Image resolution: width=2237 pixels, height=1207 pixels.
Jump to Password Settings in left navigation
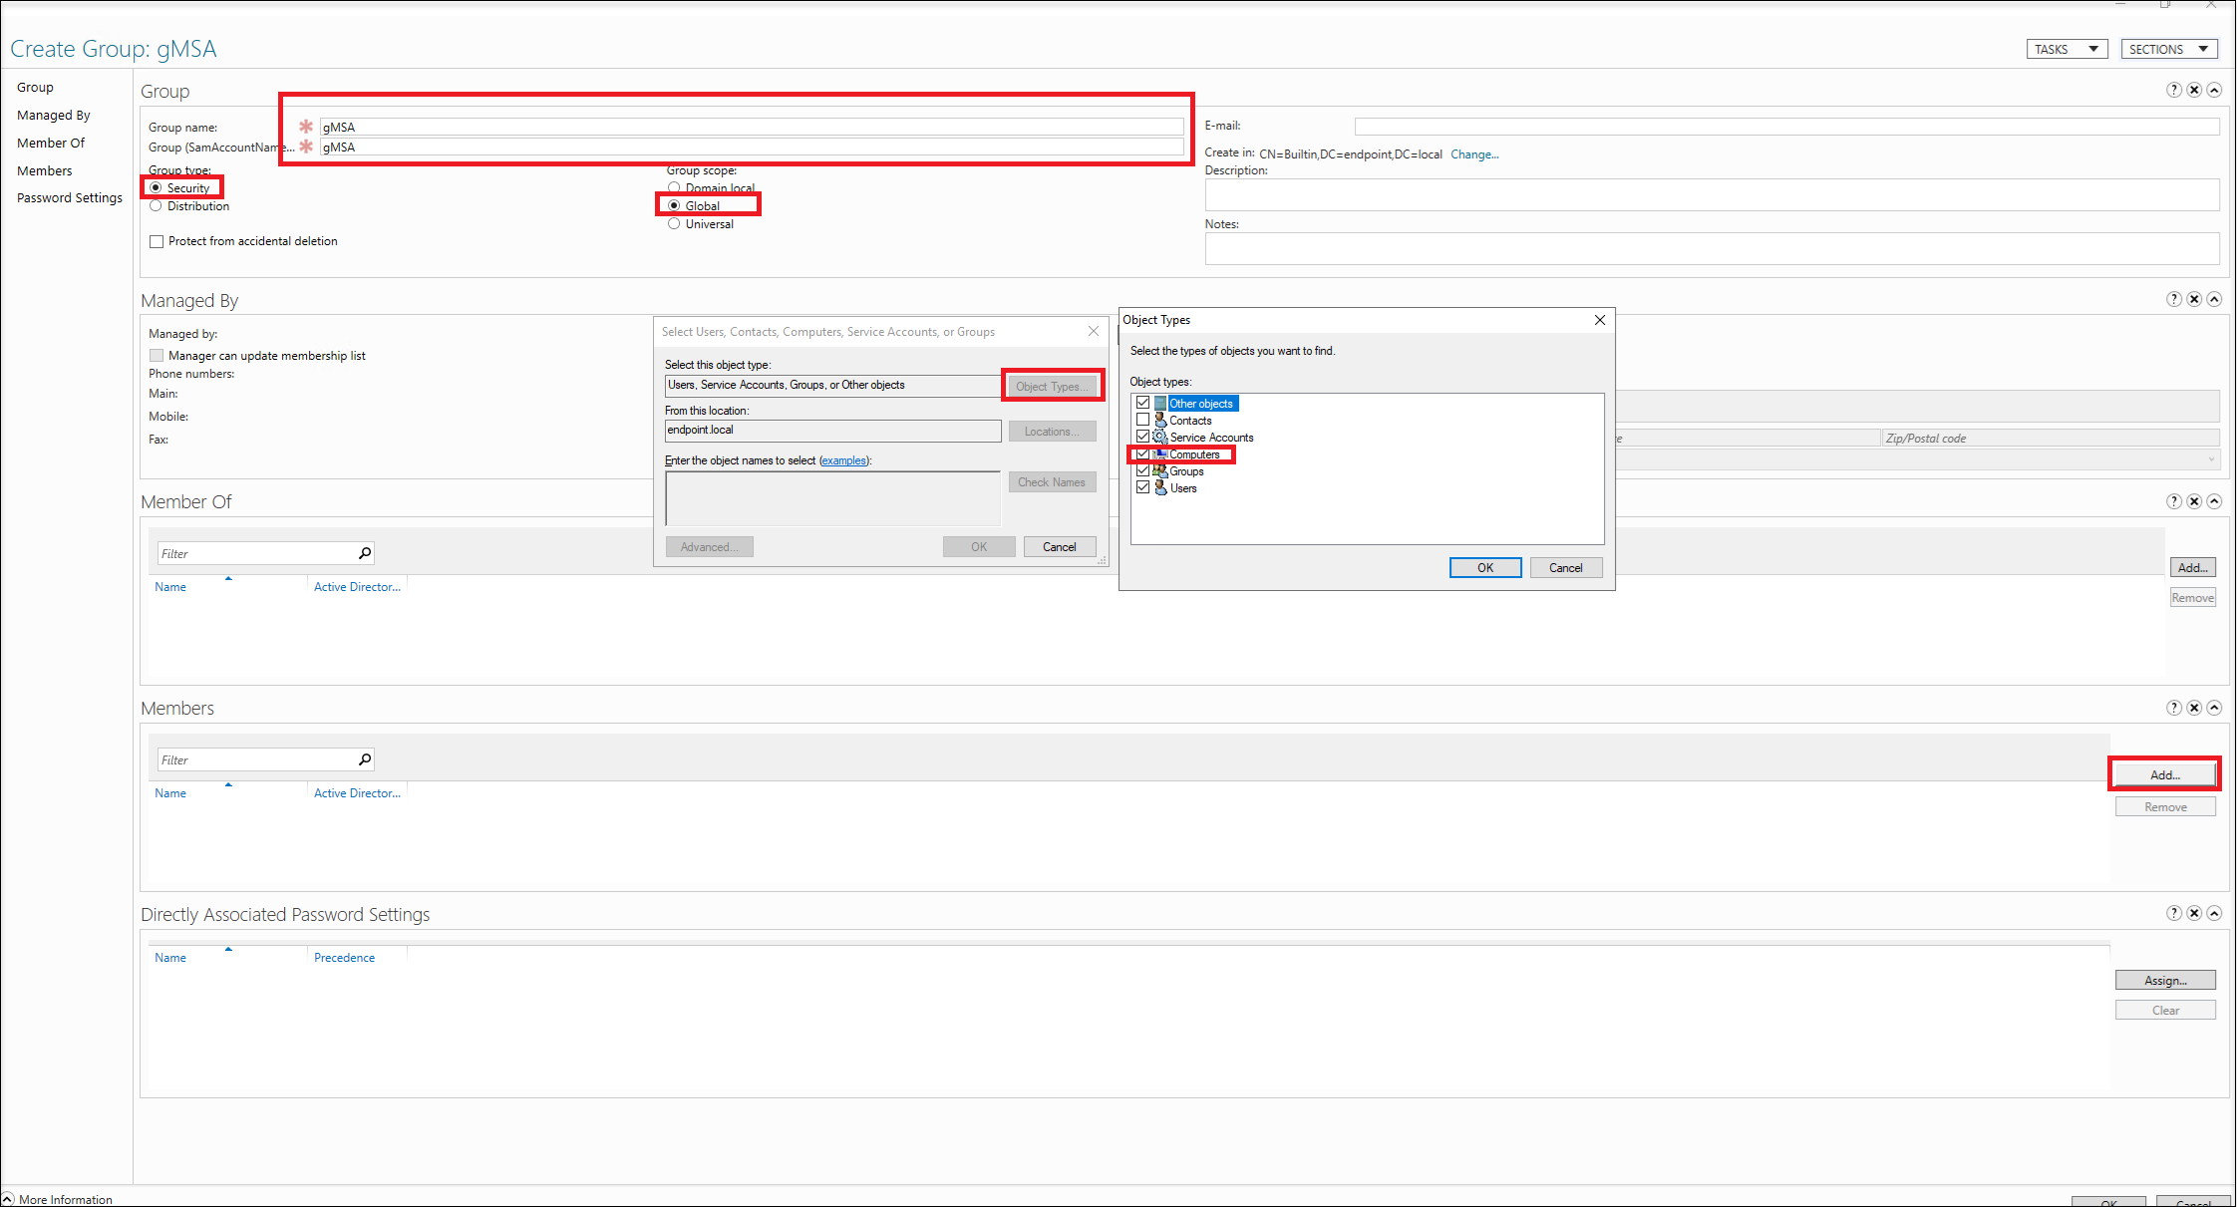[70, 198]
